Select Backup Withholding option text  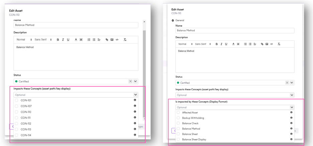pos(193,118)
